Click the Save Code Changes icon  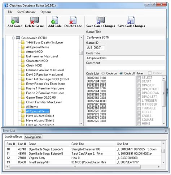click(131, 20)
